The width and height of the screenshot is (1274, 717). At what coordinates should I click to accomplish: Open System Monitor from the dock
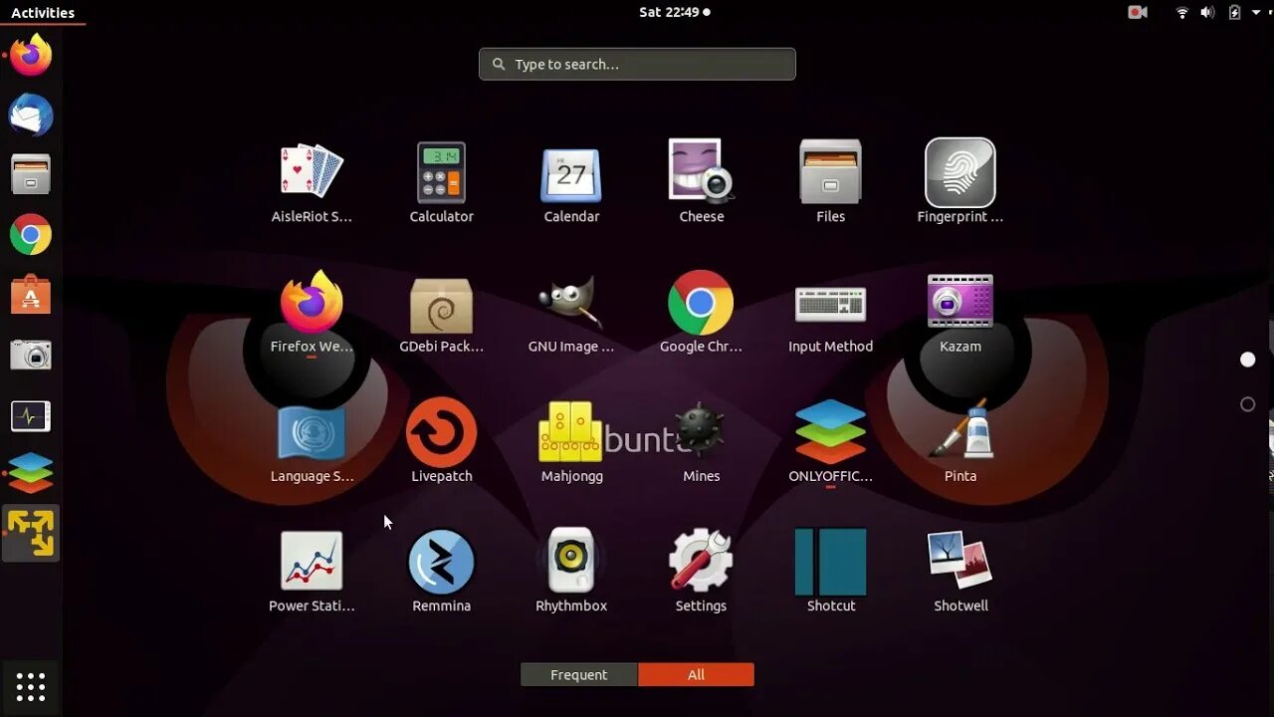(x=31, y=415)
